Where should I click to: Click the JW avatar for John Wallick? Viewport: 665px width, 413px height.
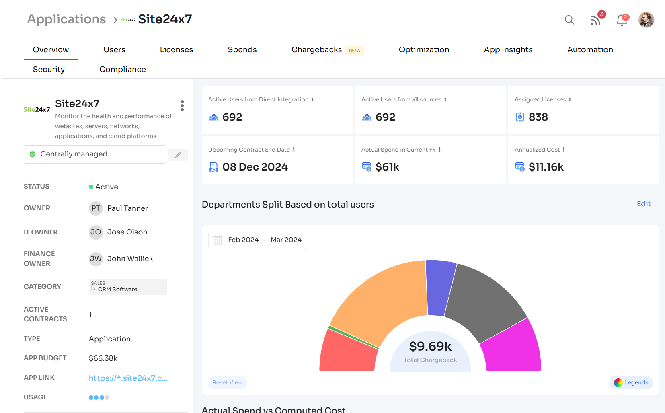[x=96, y=259]
